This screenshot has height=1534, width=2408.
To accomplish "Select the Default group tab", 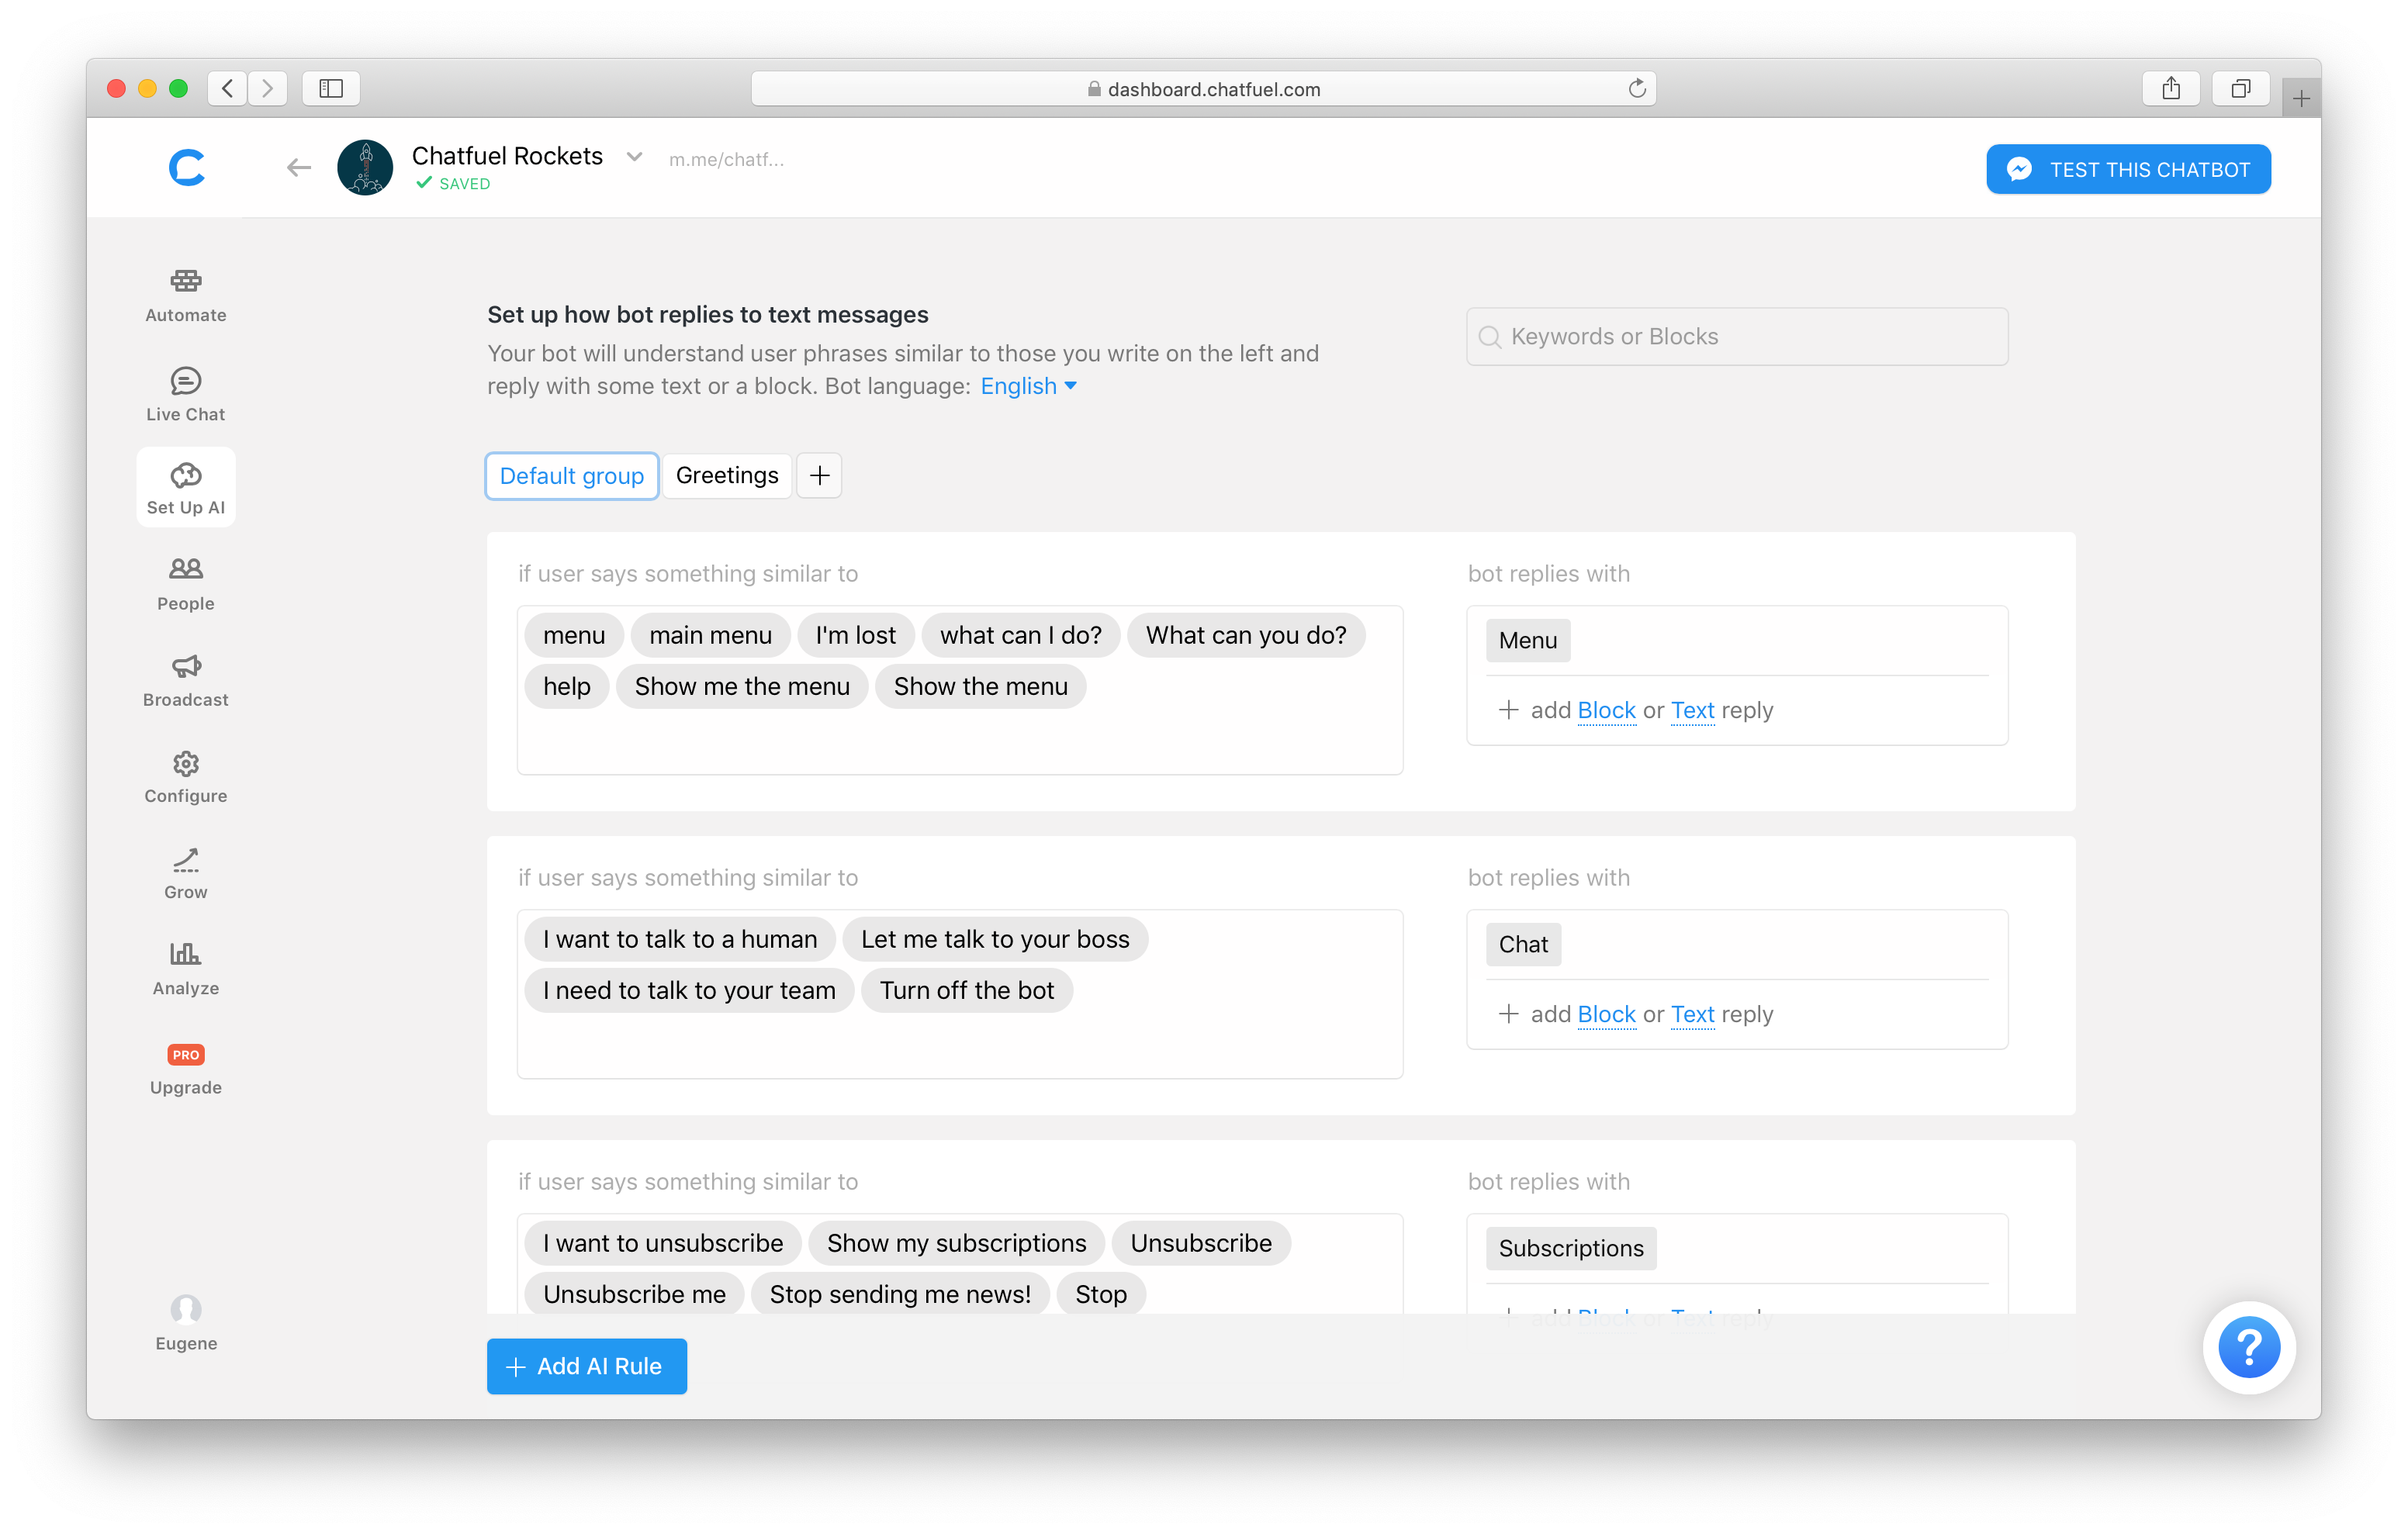I will 571,476.
